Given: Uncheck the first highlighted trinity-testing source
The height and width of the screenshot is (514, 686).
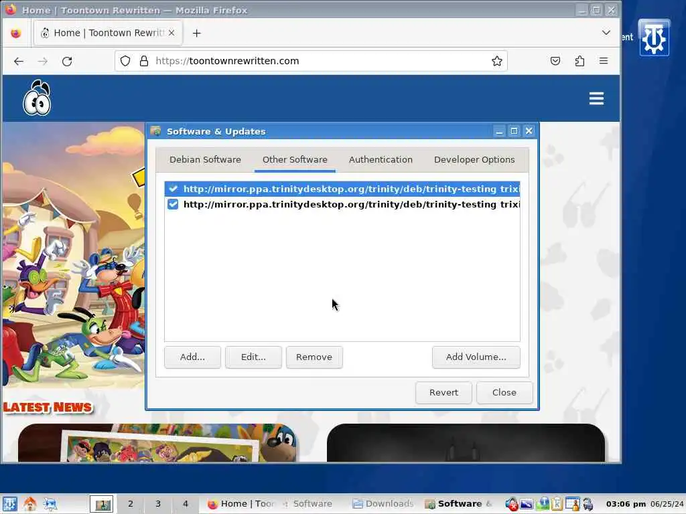Looking at the screenshot, I should tap(173, 189).
